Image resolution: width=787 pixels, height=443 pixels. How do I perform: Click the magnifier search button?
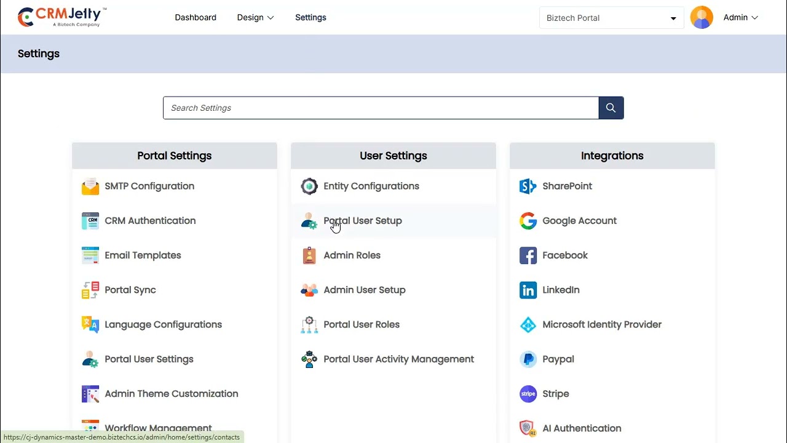pyautogui.click(x=611, y=108)
